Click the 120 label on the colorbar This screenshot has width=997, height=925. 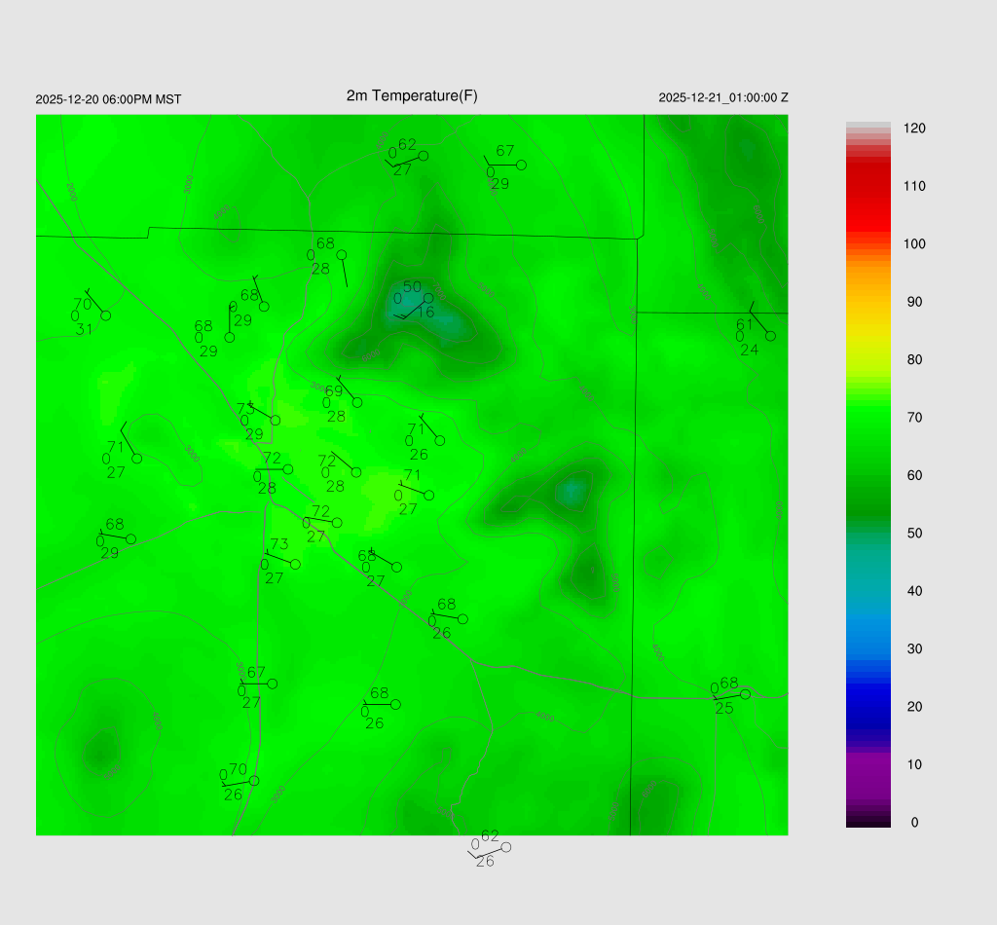(914, 129)
